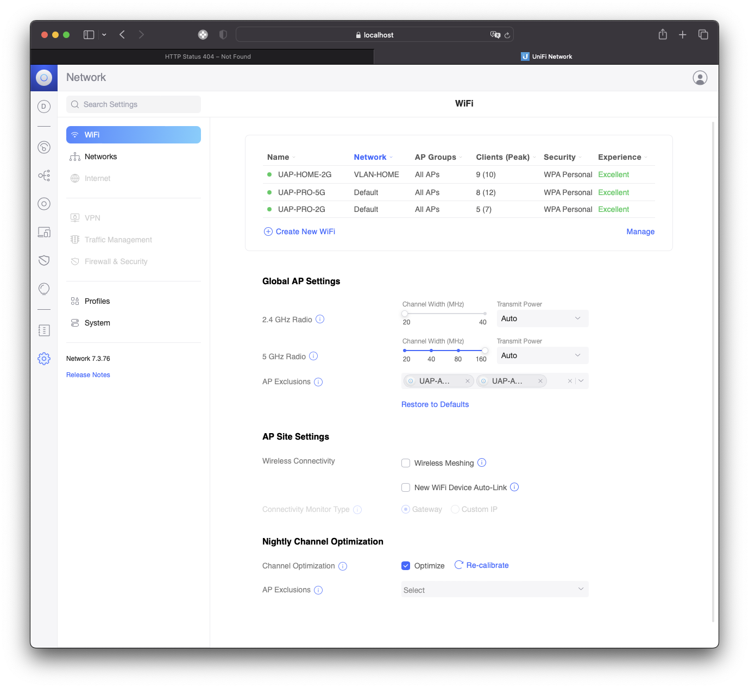This screenshot has width=749, height=688.
Task: Show info for Channel Optimization
Action: tap(343, 566)
